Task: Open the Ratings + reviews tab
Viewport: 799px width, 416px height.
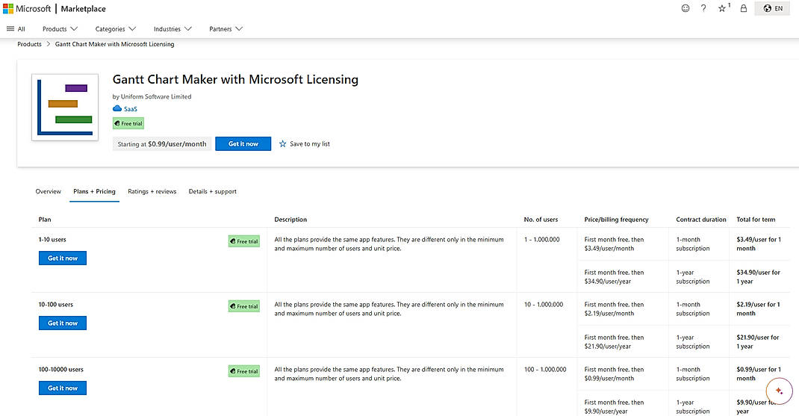Action: [x=152, y=192]
